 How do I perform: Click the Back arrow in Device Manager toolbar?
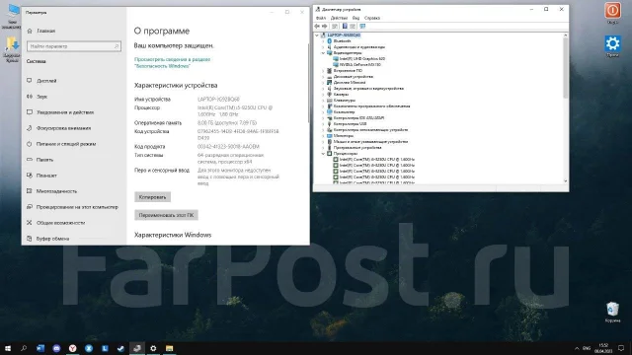point(317,27)
